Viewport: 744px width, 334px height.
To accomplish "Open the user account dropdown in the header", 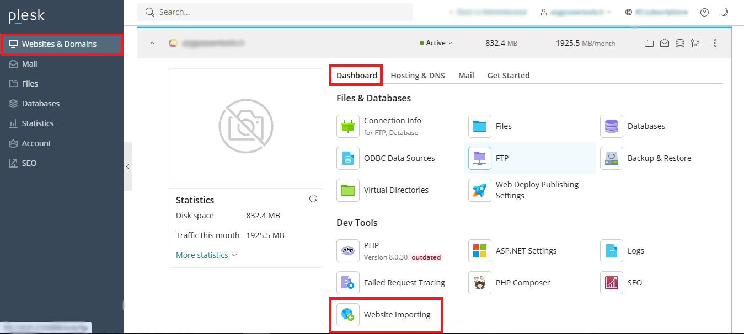I will tap(576, 12).
